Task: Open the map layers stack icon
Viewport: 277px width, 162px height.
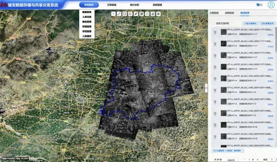Action: point(158,14)
